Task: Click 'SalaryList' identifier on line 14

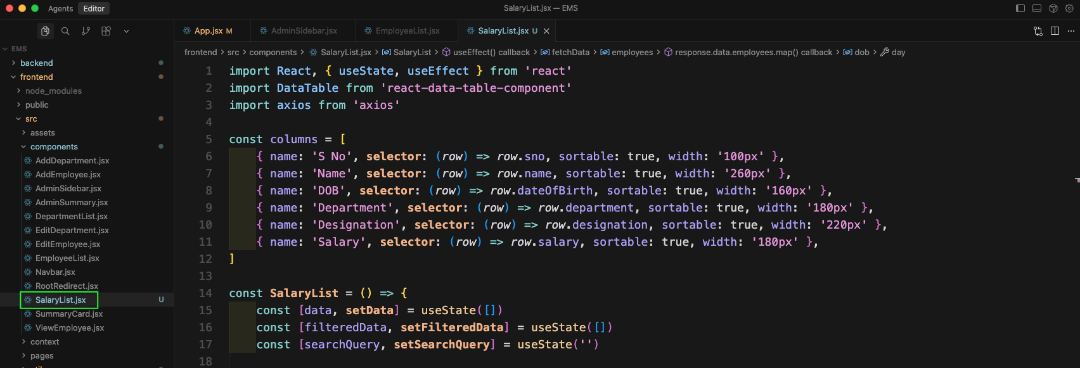Action: (304, 293)
